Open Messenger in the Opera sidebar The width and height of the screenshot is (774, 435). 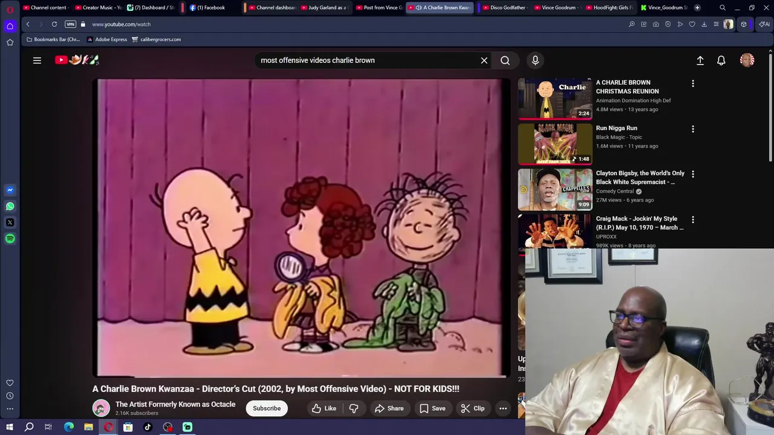pos(10,190)
